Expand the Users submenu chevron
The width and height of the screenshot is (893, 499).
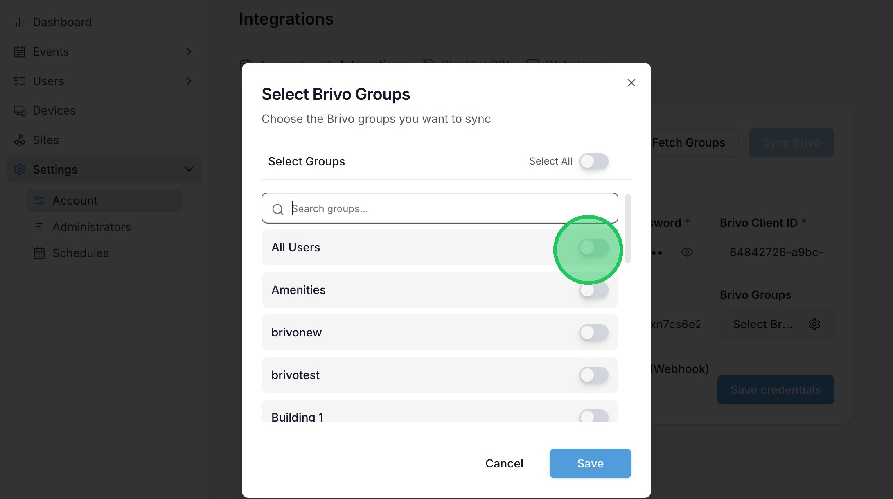(x=189, y=81)
